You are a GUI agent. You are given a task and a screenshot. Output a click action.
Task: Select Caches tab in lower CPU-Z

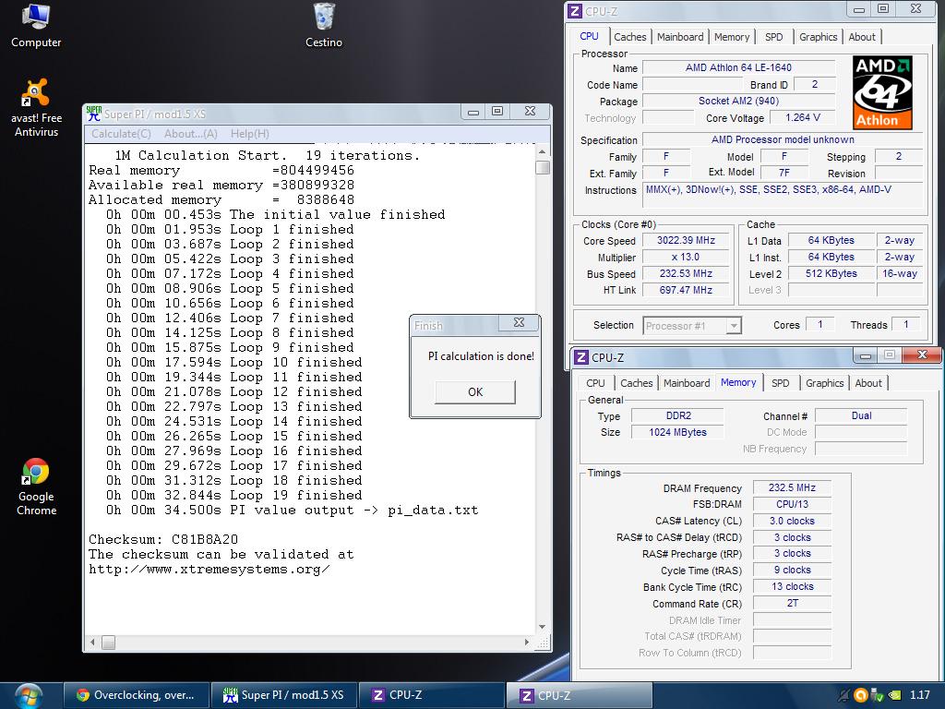637,383
